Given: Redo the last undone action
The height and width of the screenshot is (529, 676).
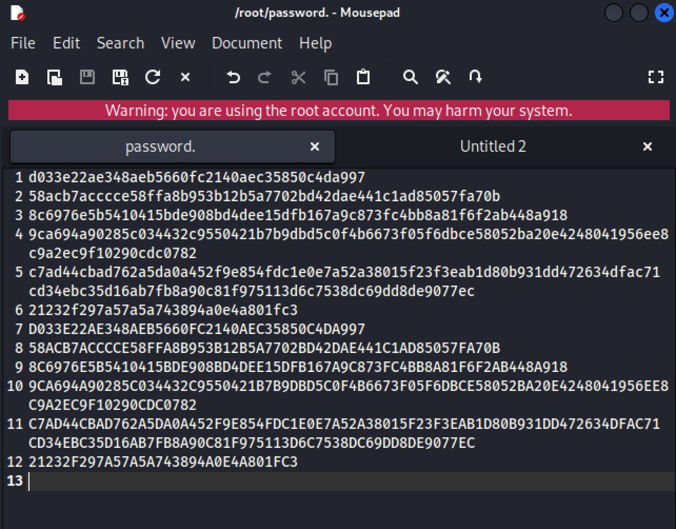Looking at the screenshot, I should [265, 77].
